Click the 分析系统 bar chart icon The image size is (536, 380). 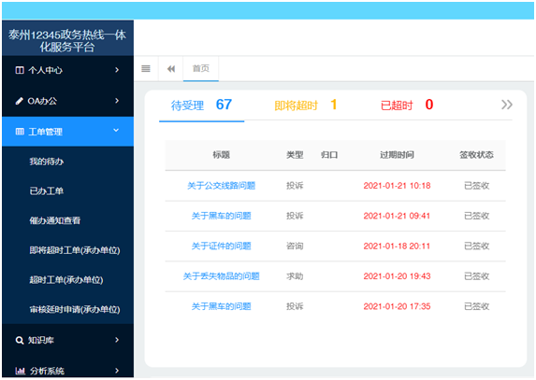pos(21,371)
